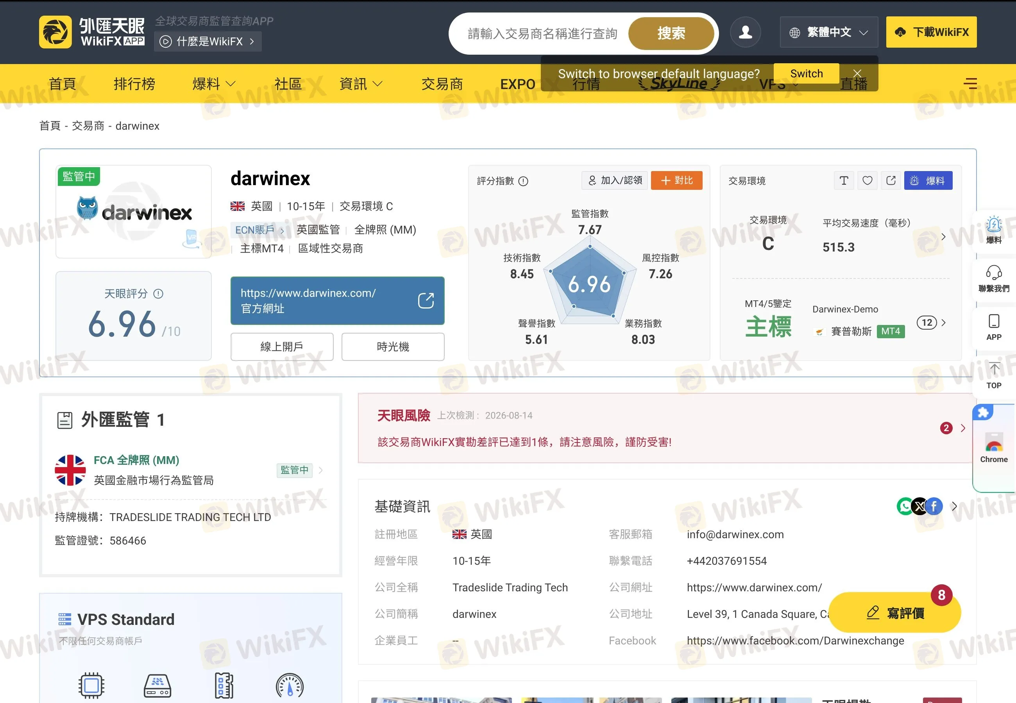Click the phone number +442037691554
The width and height of the screenshot is (1016, 703).
coord(726,561)
